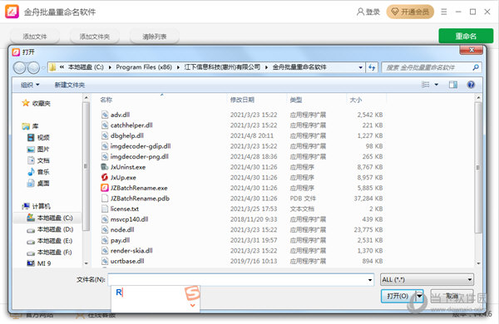Sort by 修改日期 date column header

tap(242, 100)
